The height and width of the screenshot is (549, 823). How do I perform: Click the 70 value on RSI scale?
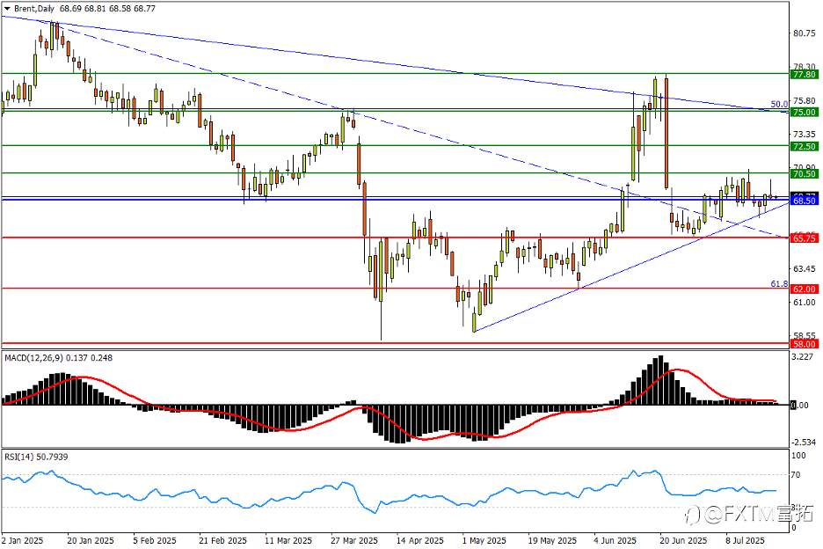[796, 475]
